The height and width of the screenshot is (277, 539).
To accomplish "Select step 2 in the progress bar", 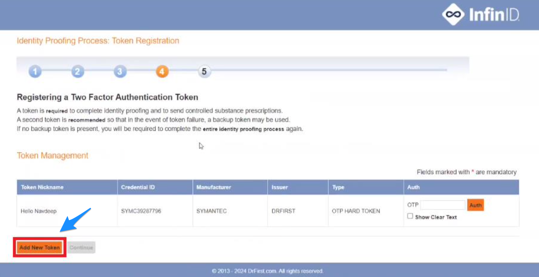I will [77, 71].
